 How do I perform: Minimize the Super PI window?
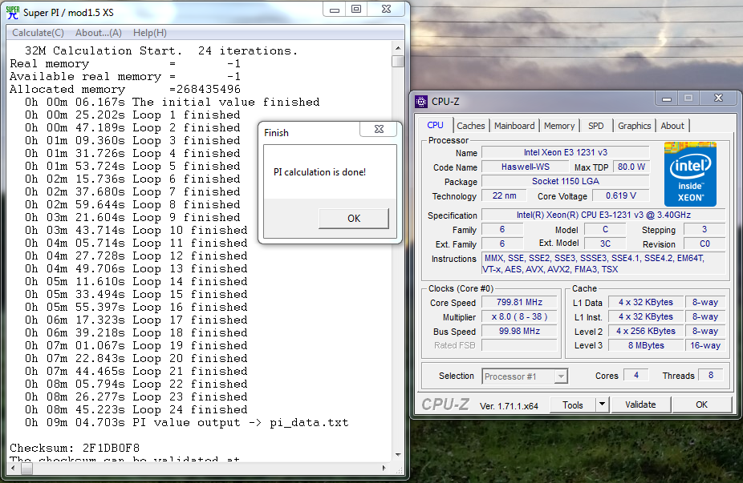(335, 10)
